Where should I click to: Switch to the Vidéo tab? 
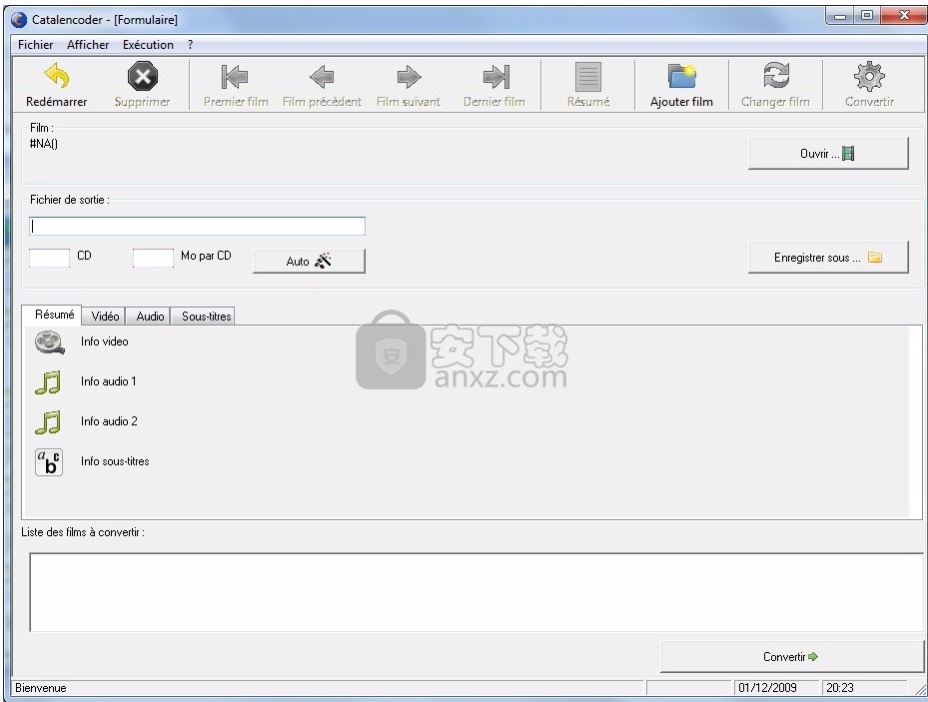(105, 317)
